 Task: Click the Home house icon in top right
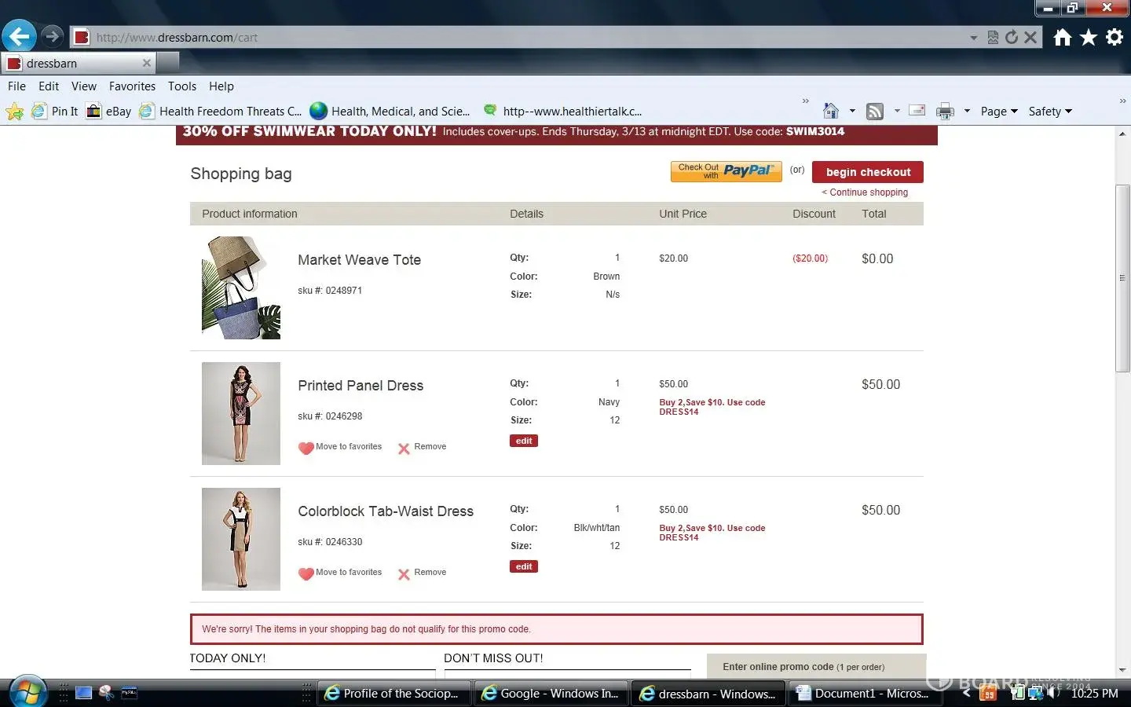1062,37
